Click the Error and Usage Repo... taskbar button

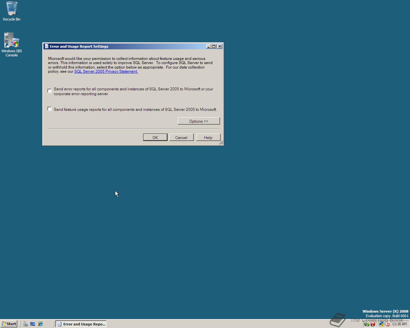81,324
